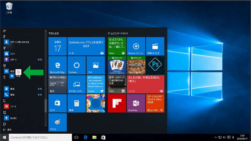Open the mobile companion tile
251x141 pixels.
76,84
